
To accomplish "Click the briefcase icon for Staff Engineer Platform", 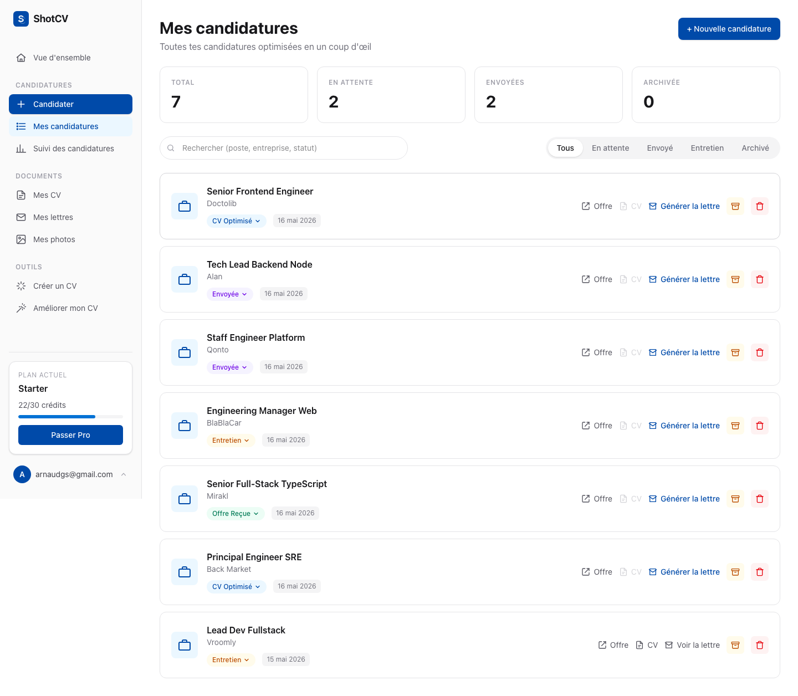I will click(x=185, y=352).
